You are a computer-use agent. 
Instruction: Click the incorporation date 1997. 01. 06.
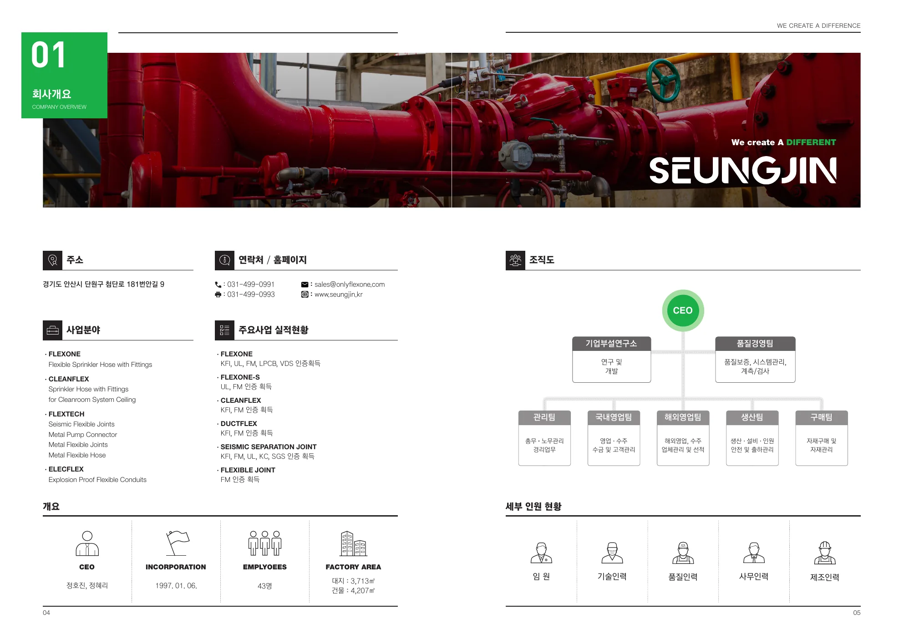[x=176, y=586]
